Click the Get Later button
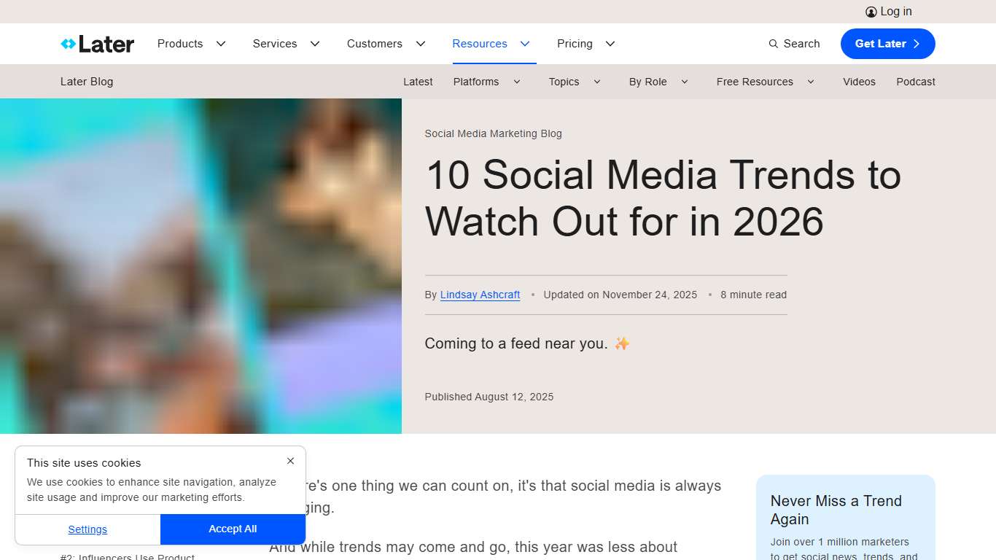This screenshot has height=560, width=996. (887, 44)
